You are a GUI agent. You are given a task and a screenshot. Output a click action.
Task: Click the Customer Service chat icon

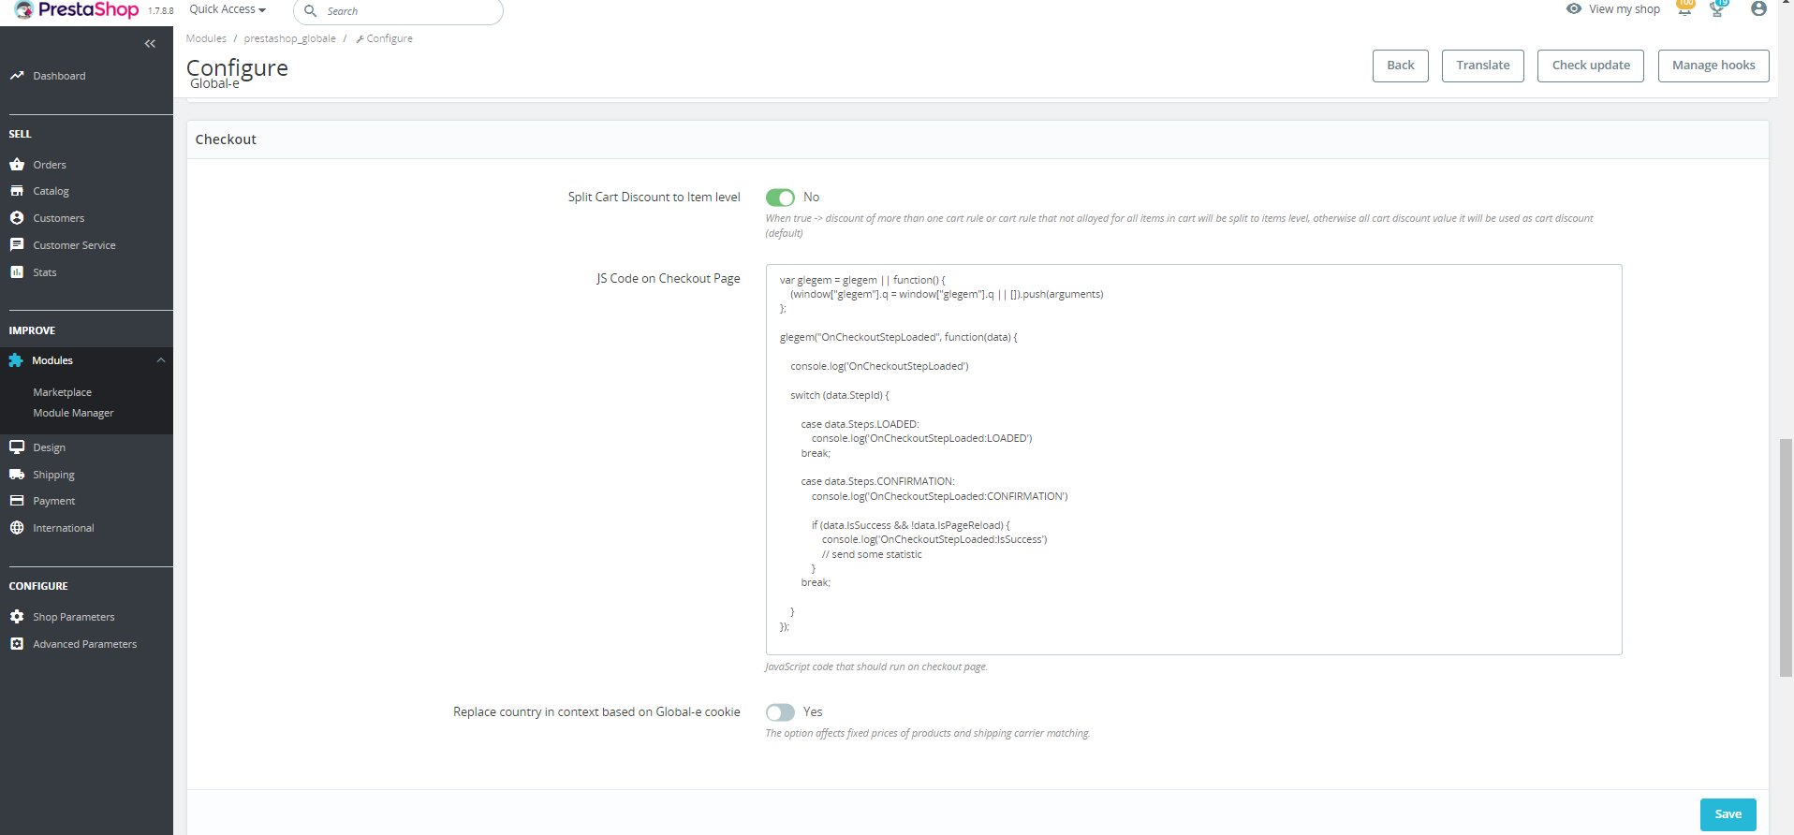17,245
